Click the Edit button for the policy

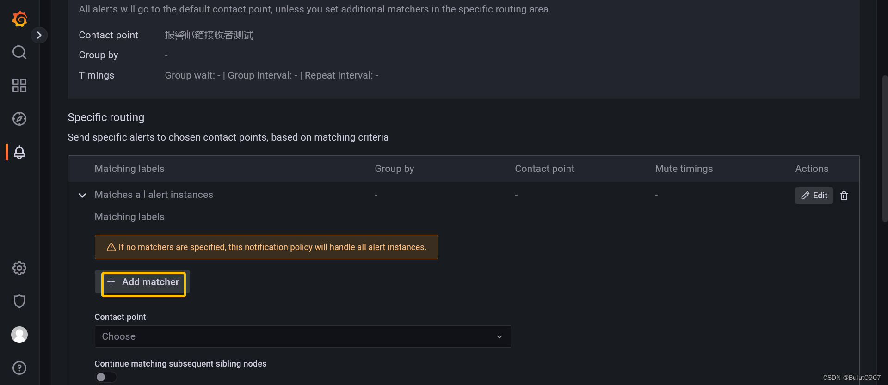click(814, 195)
